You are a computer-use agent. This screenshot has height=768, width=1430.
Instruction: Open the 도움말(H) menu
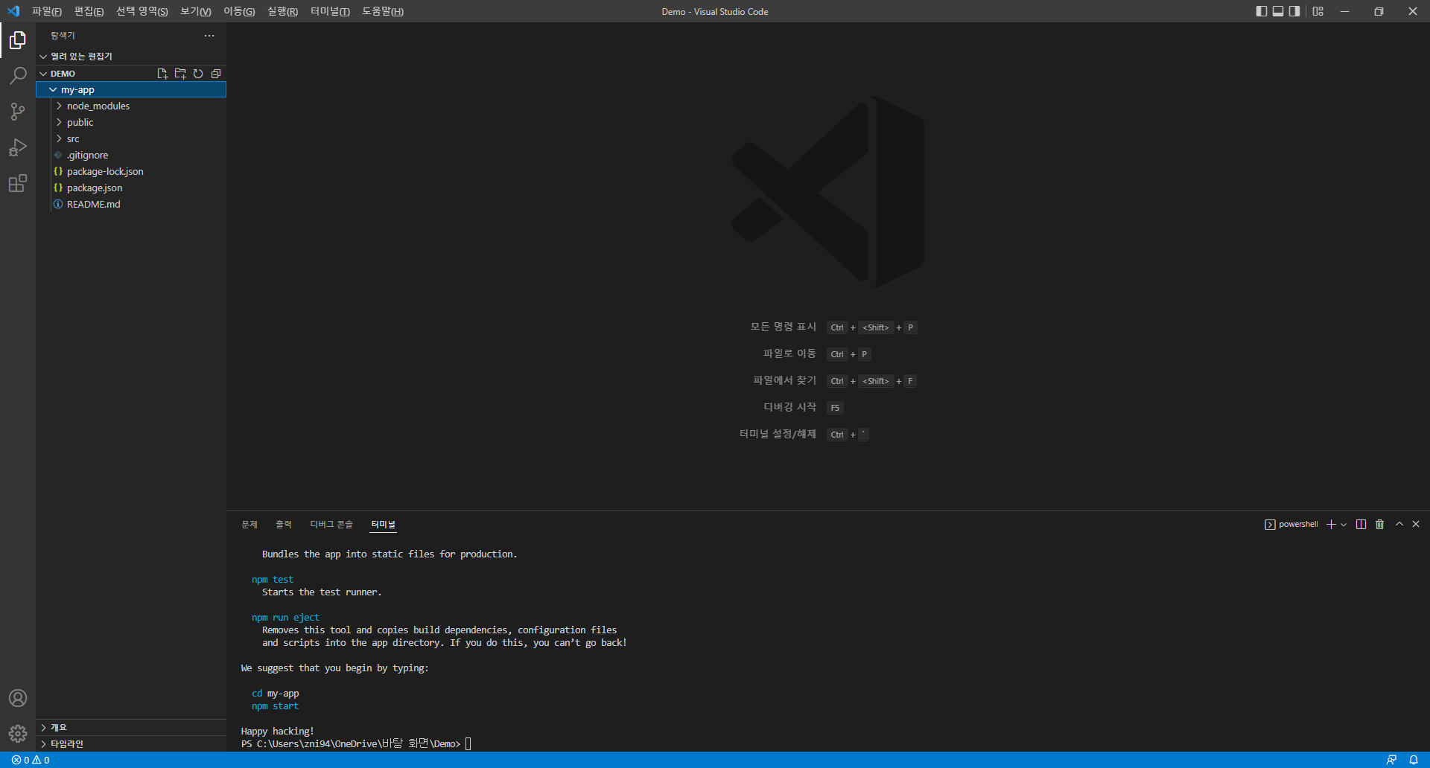(x=383, y=11)
